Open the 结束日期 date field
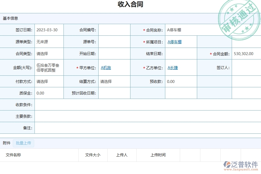261x174 pixels. [x=180, y=53]
